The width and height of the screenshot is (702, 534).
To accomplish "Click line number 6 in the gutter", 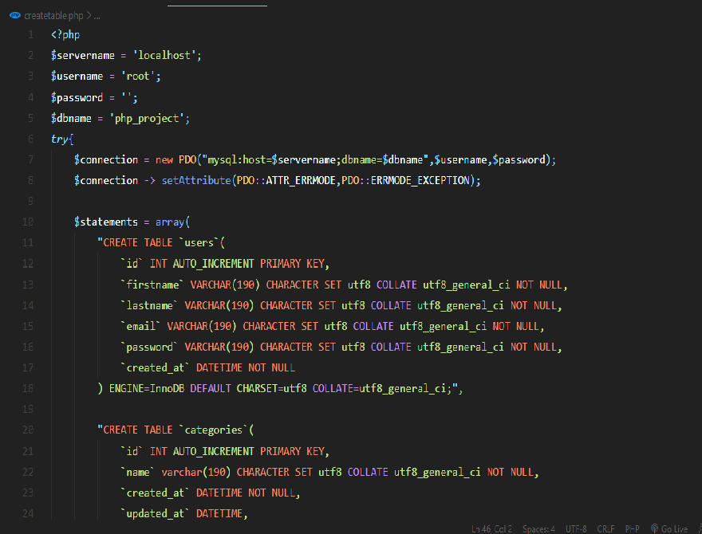I will (x=30, y=139).
